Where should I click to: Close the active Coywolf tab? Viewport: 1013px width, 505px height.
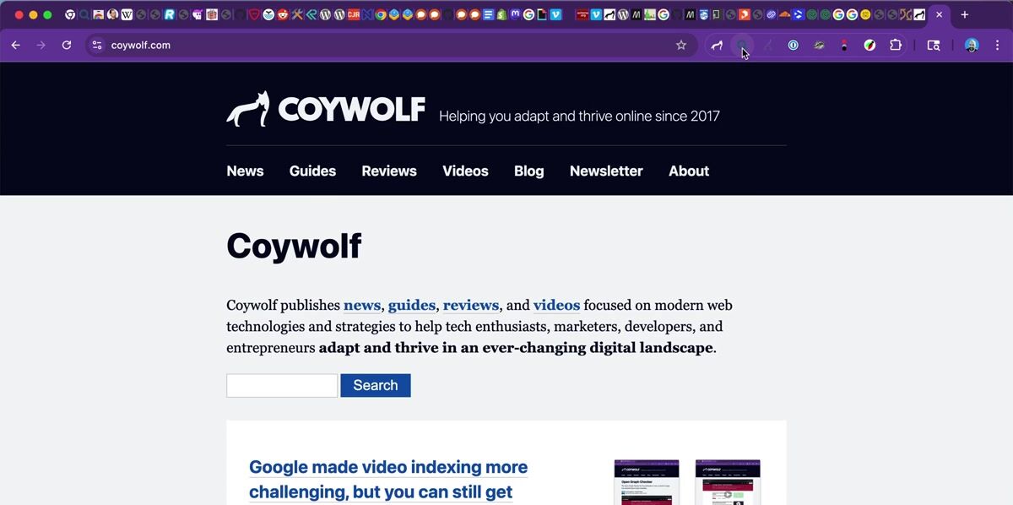[939, 14]
